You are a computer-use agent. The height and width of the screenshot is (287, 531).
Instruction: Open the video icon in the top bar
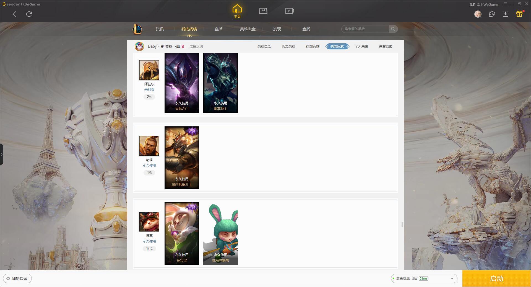(290, 11)
